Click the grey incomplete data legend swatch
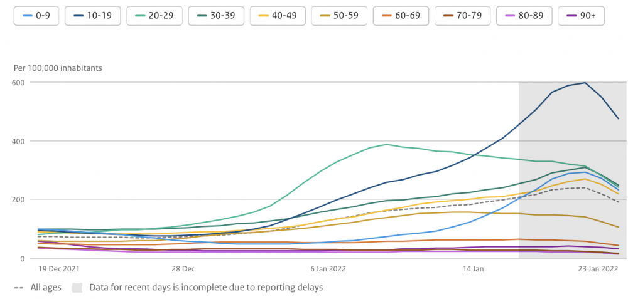Viewport: 628px width, 299px height. [77, 288]
